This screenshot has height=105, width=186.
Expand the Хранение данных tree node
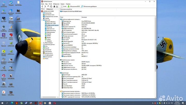42,45
